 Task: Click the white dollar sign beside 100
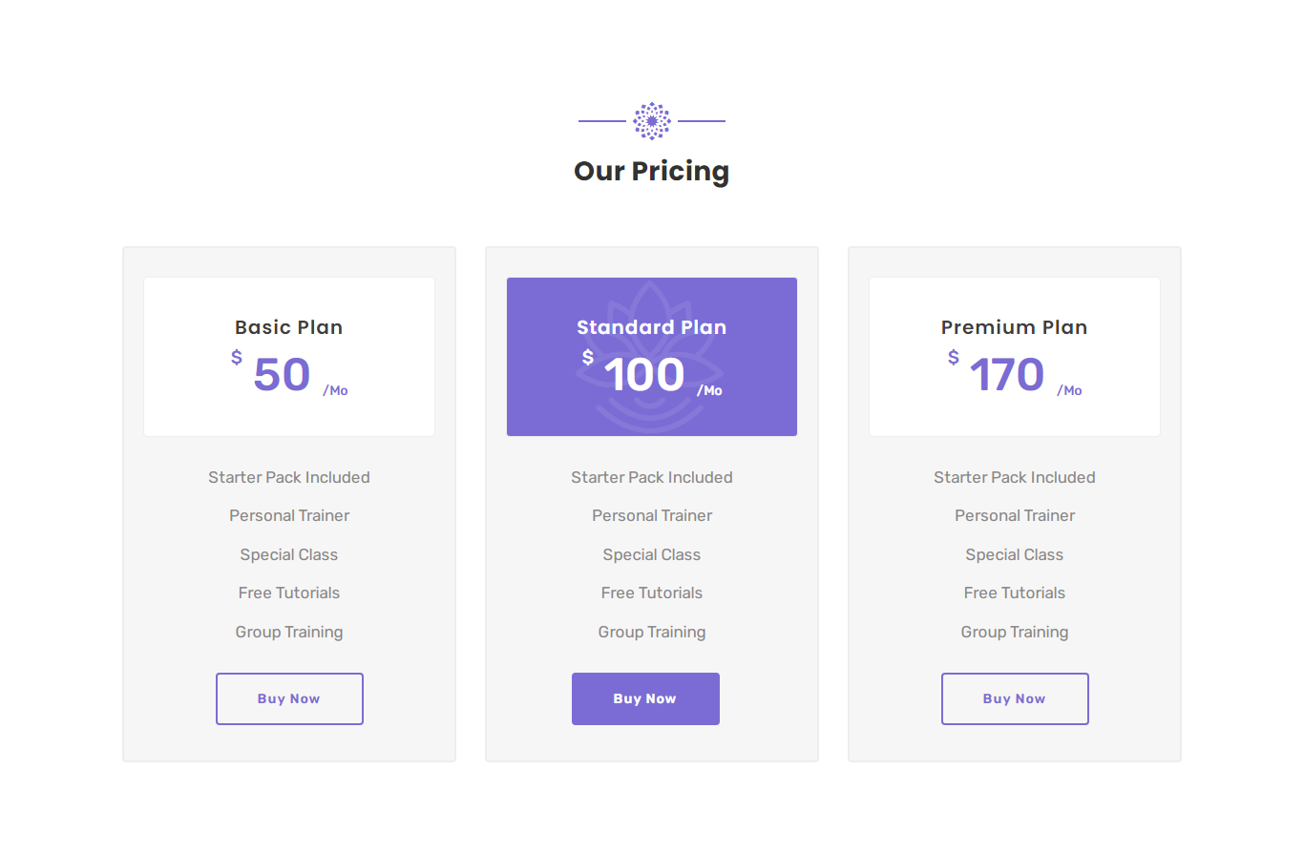tap(588, 358)
